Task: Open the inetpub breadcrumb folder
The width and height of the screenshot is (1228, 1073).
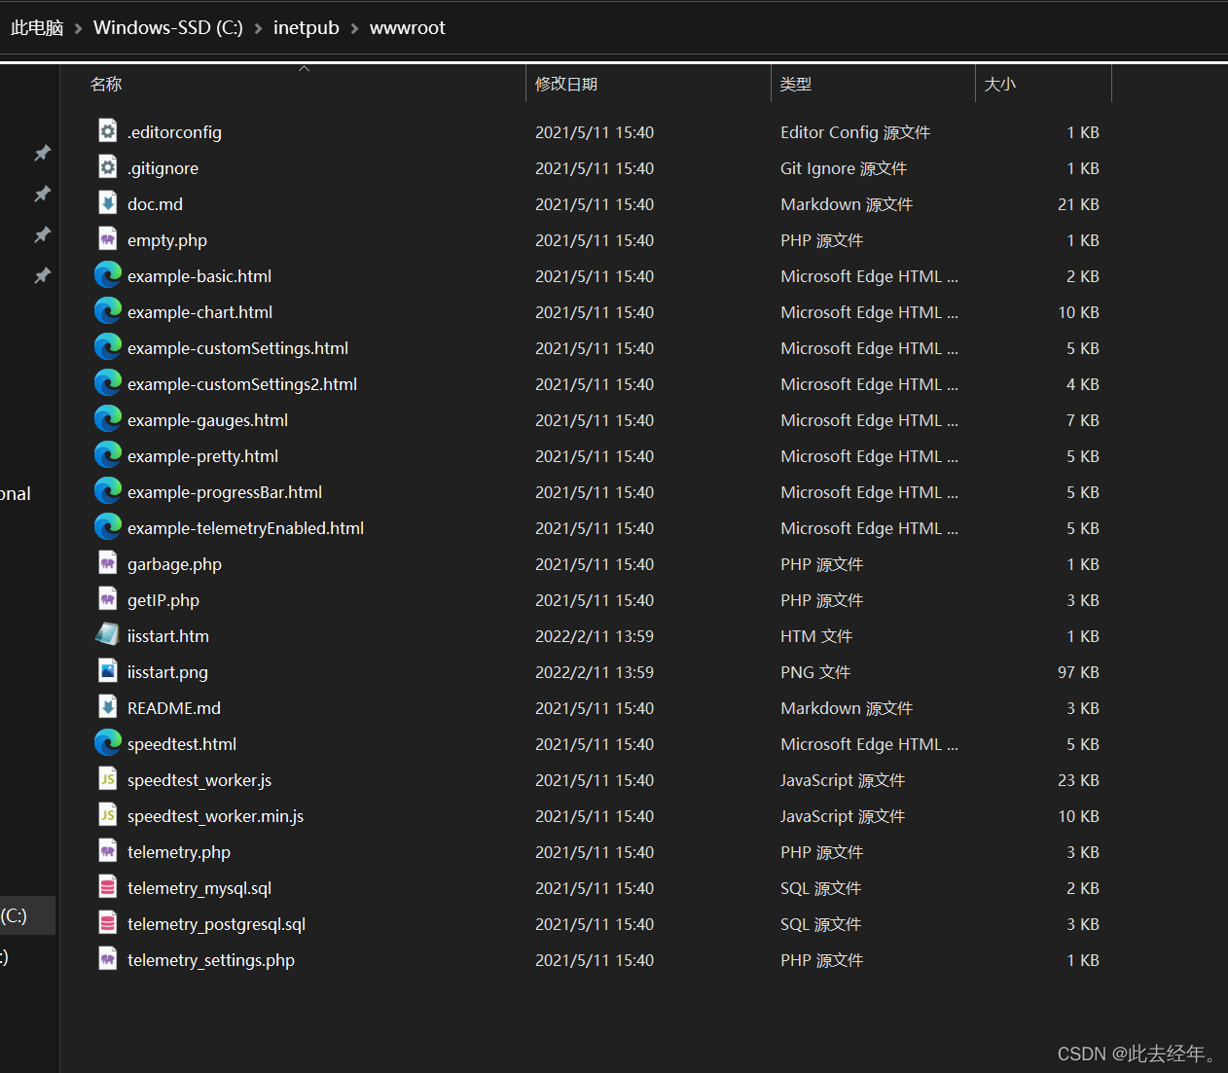Action: [307, 28]
